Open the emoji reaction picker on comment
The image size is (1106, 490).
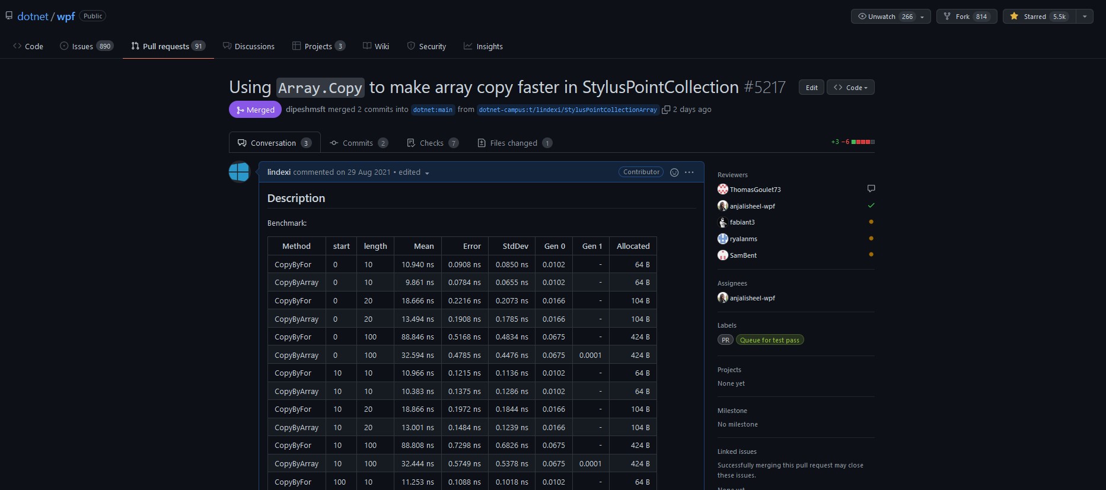(674, 172)
